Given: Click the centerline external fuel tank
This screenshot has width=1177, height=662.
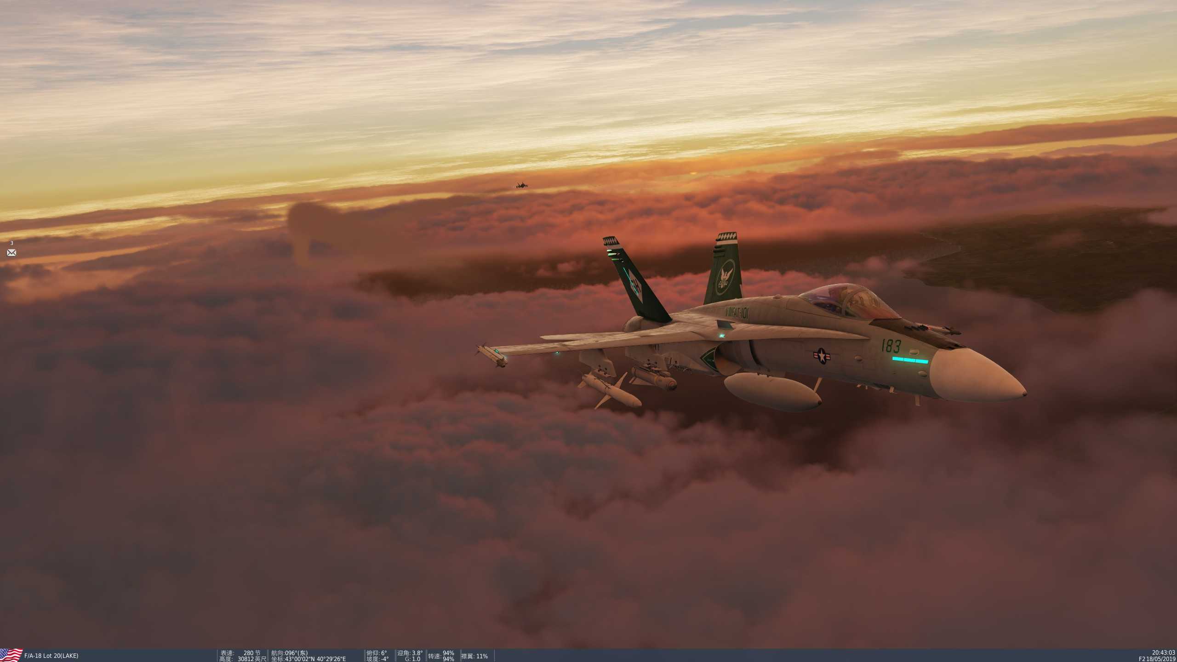Looking at the screenshot, I should (x=772, y=392).
